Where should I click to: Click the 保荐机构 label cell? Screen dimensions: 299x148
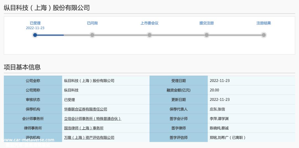click(33, 109)
